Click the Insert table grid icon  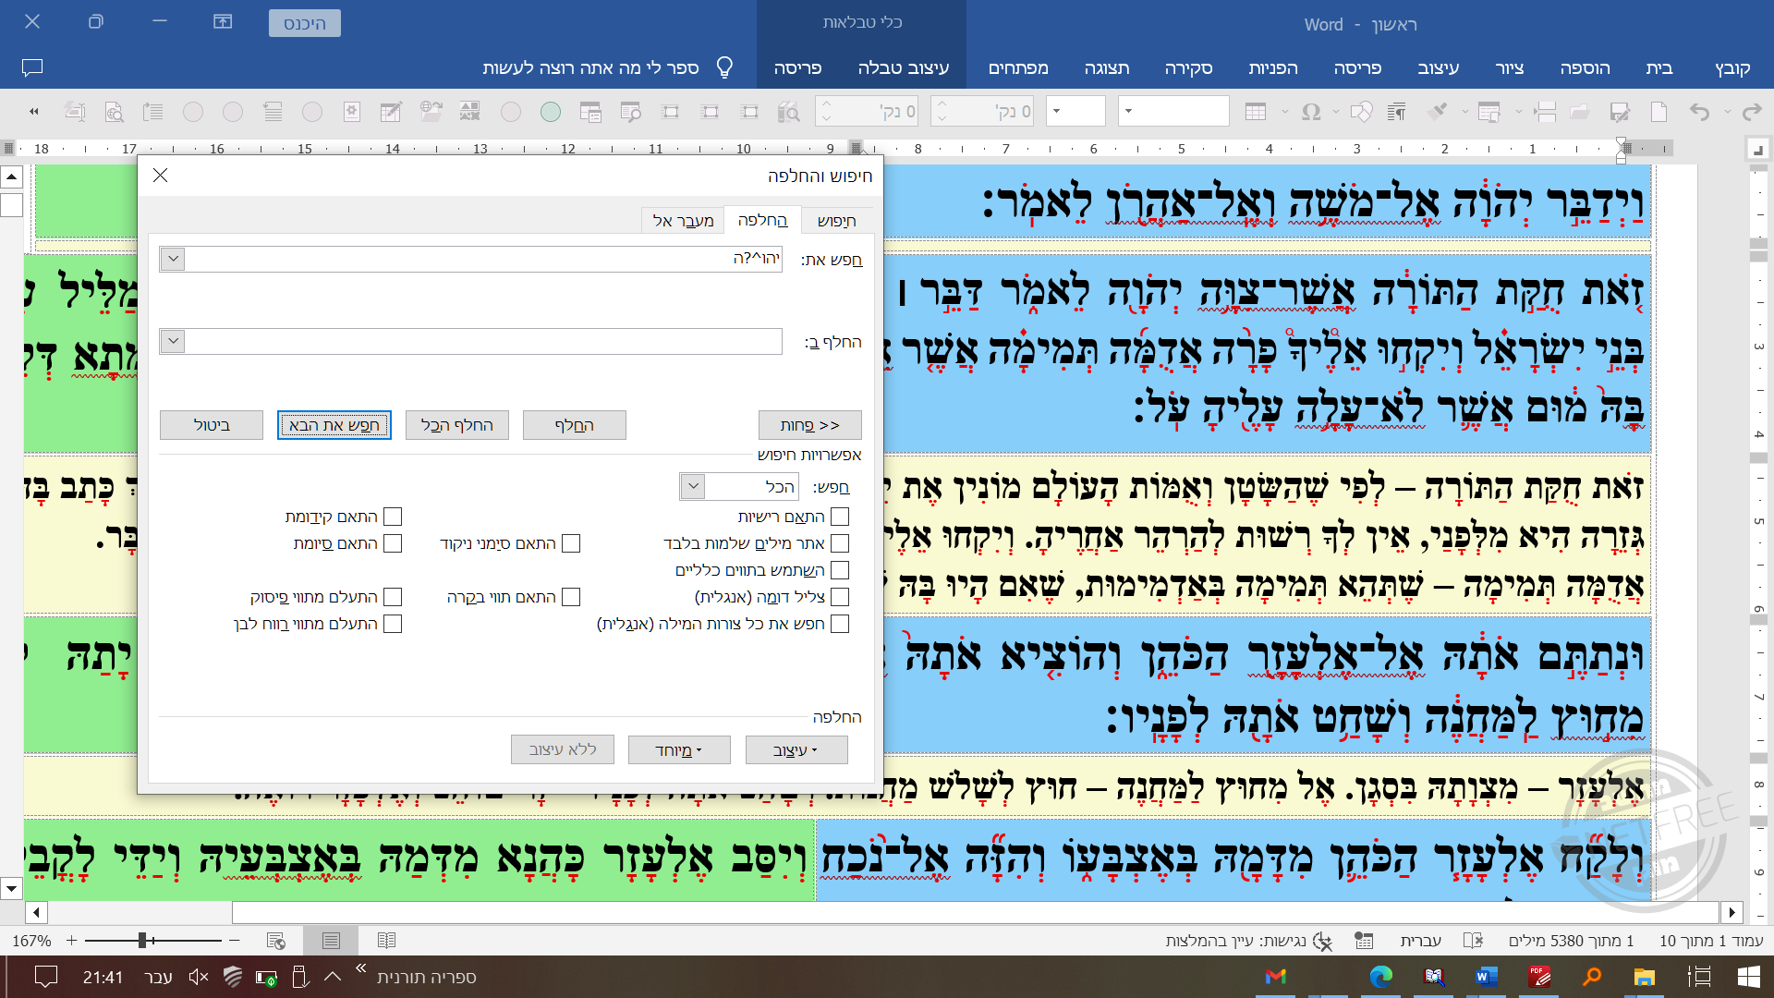[x=1255, y=112]
